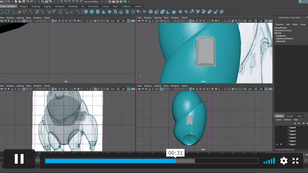Switch to the Render layer tab
Screen dimensions: 308x173
[290, 116]
